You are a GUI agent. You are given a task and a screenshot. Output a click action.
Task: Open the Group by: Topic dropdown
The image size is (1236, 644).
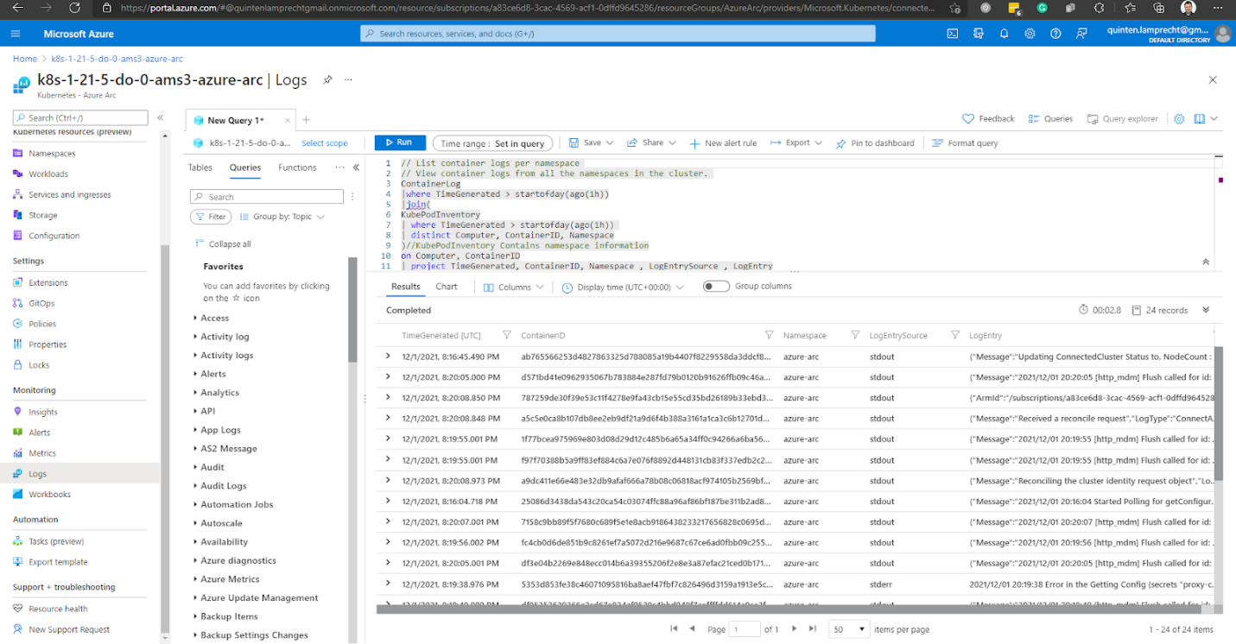click(x=282, y=217)
